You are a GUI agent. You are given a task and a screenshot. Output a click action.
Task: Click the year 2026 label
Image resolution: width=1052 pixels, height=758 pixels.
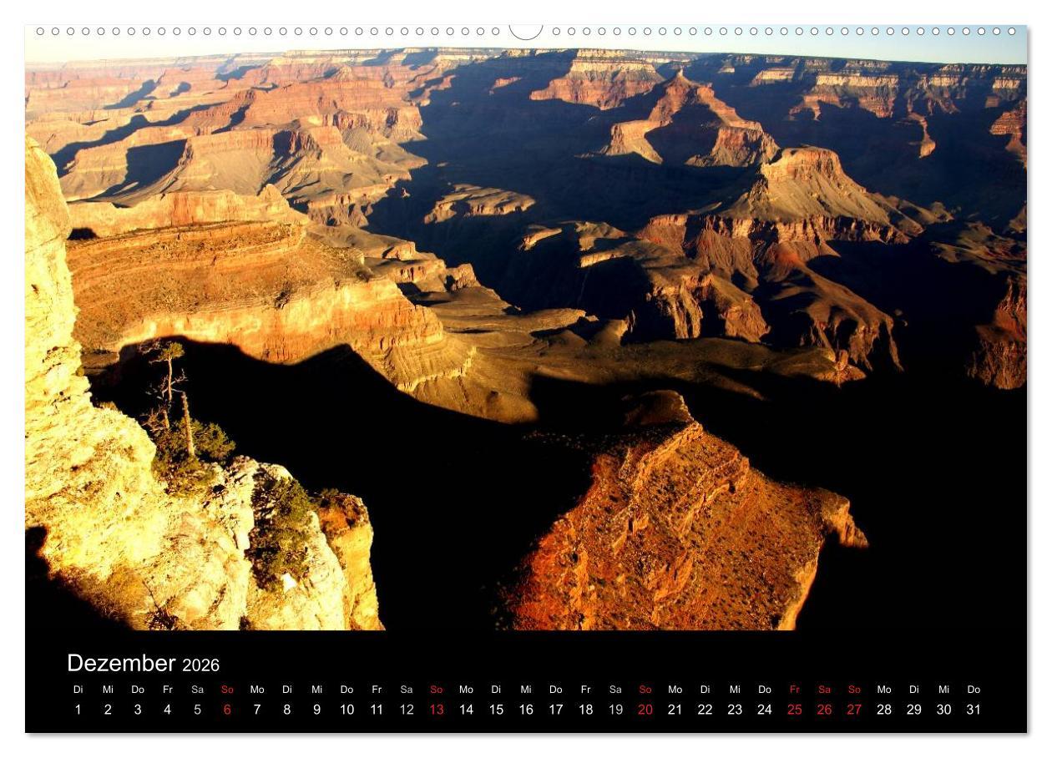[200, 665]
